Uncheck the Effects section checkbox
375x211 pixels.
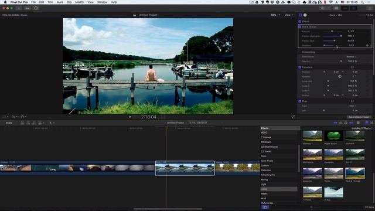[299, 22]
